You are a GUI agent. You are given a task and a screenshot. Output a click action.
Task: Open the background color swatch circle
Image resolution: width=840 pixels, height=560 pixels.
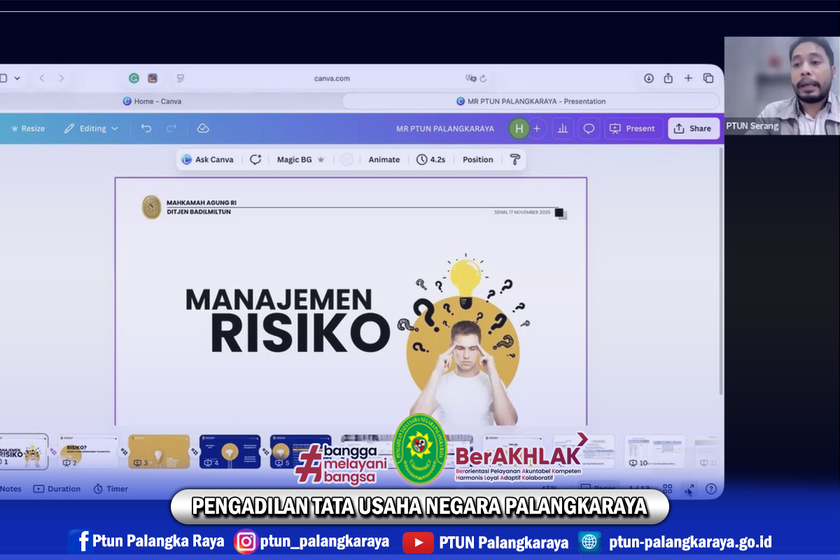click(346, 160)
